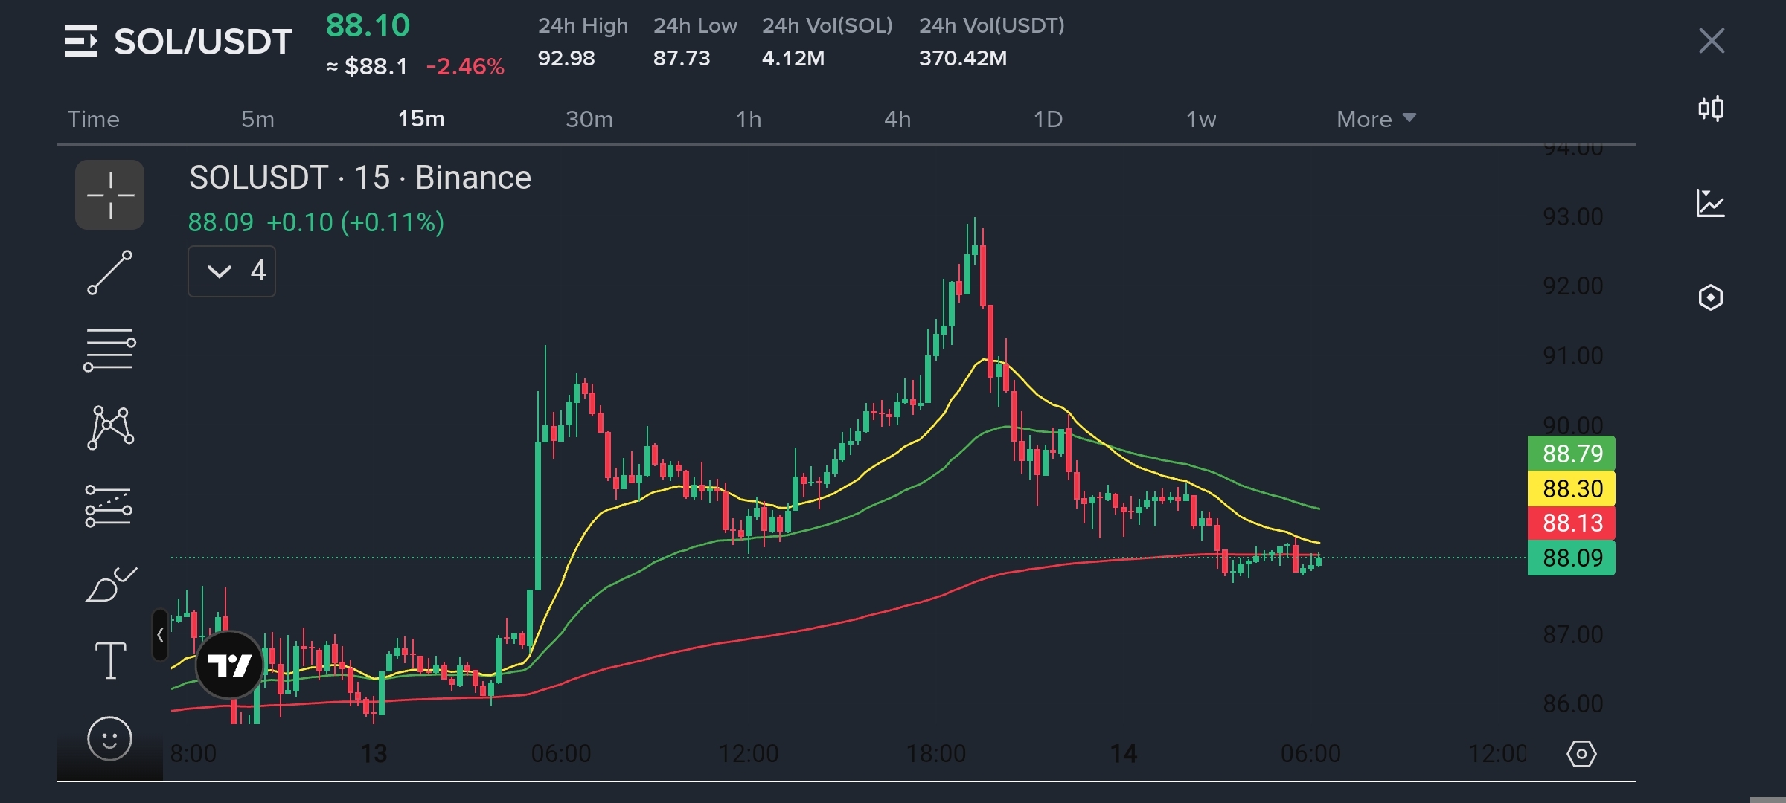Select the forecasting and measurement tool
The height and width of the screenshot is (803, 1786).
point(109,506)
